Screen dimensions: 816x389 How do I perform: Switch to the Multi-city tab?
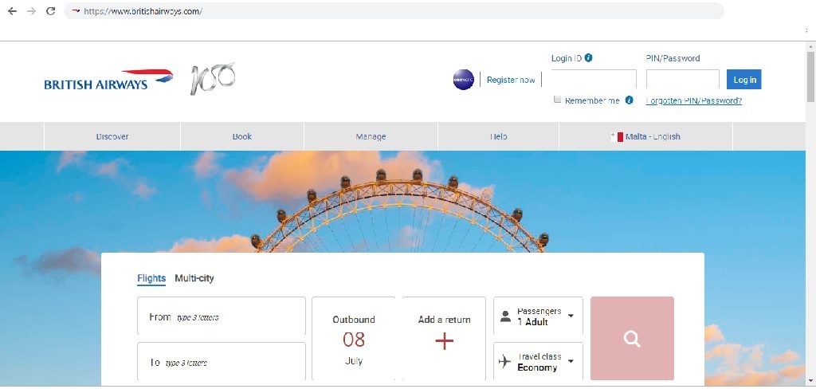click(x=194, y=278)
